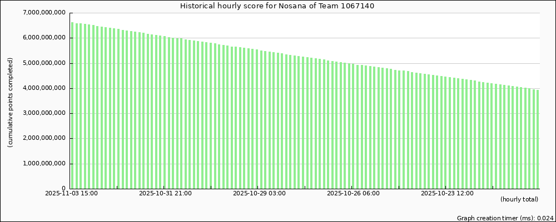Select the 2025-11-03 15:00 date label
Viewport: 556px width, 222px height.
pyautogui.click(x=71, y=194)
